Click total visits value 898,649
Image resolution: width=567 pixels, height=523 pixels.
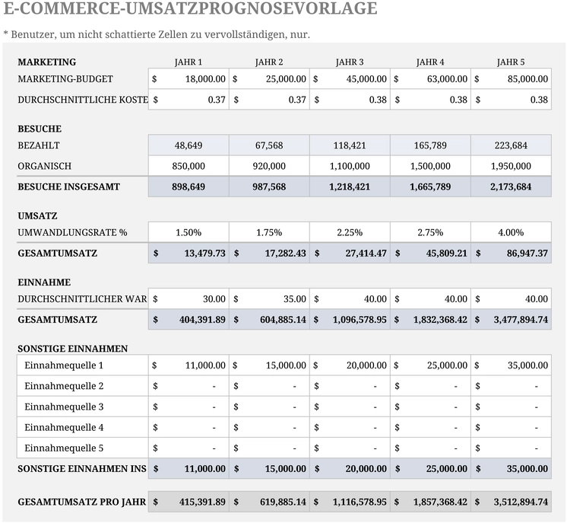(x=188, y=187)
